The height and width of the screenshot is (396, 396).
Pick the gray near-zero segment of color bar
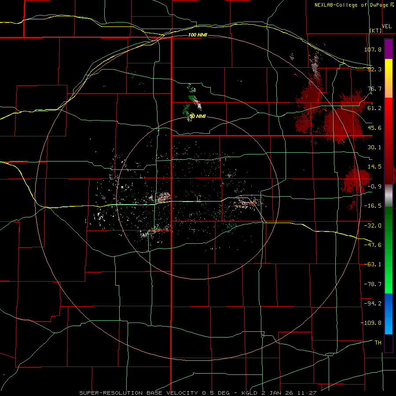[x=389, y=195]
